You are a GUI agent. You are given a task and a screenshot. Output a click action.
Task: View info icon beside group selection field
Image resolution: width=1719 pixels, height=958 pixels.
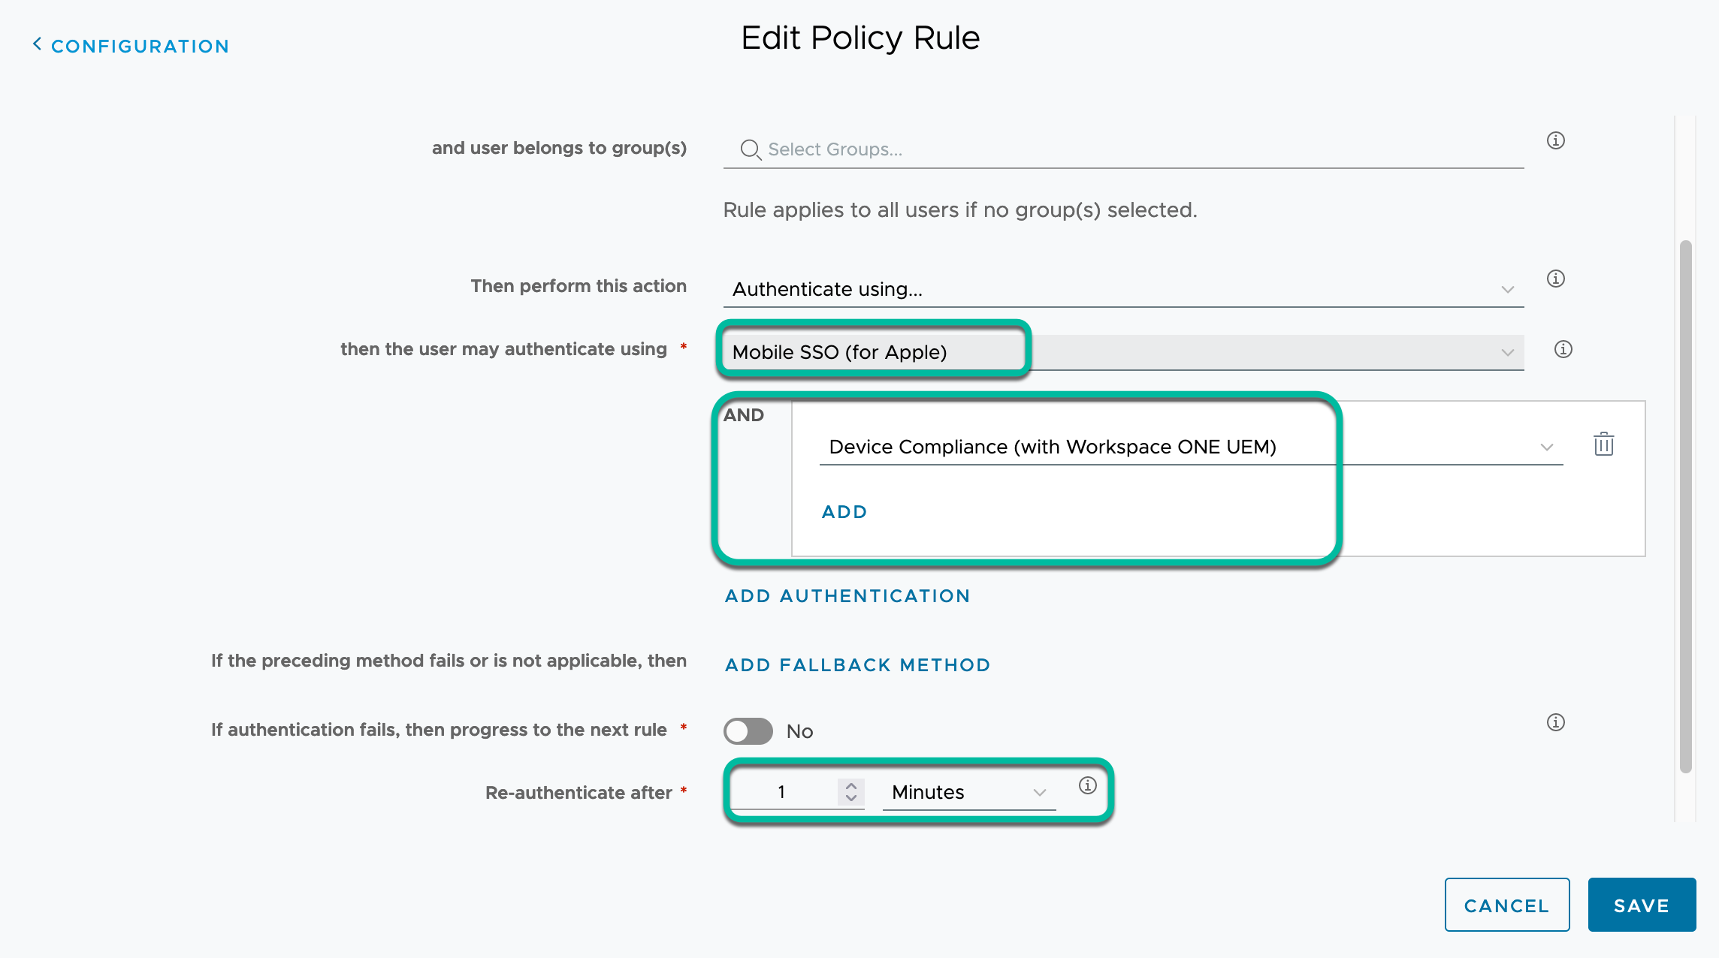click(1555, 140)
